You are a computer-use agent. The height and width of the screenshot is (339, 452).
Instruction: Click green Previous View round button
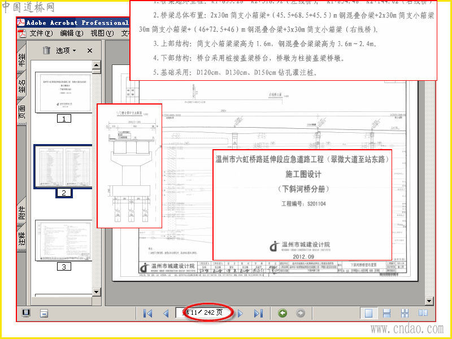click(x=282, y=313)
